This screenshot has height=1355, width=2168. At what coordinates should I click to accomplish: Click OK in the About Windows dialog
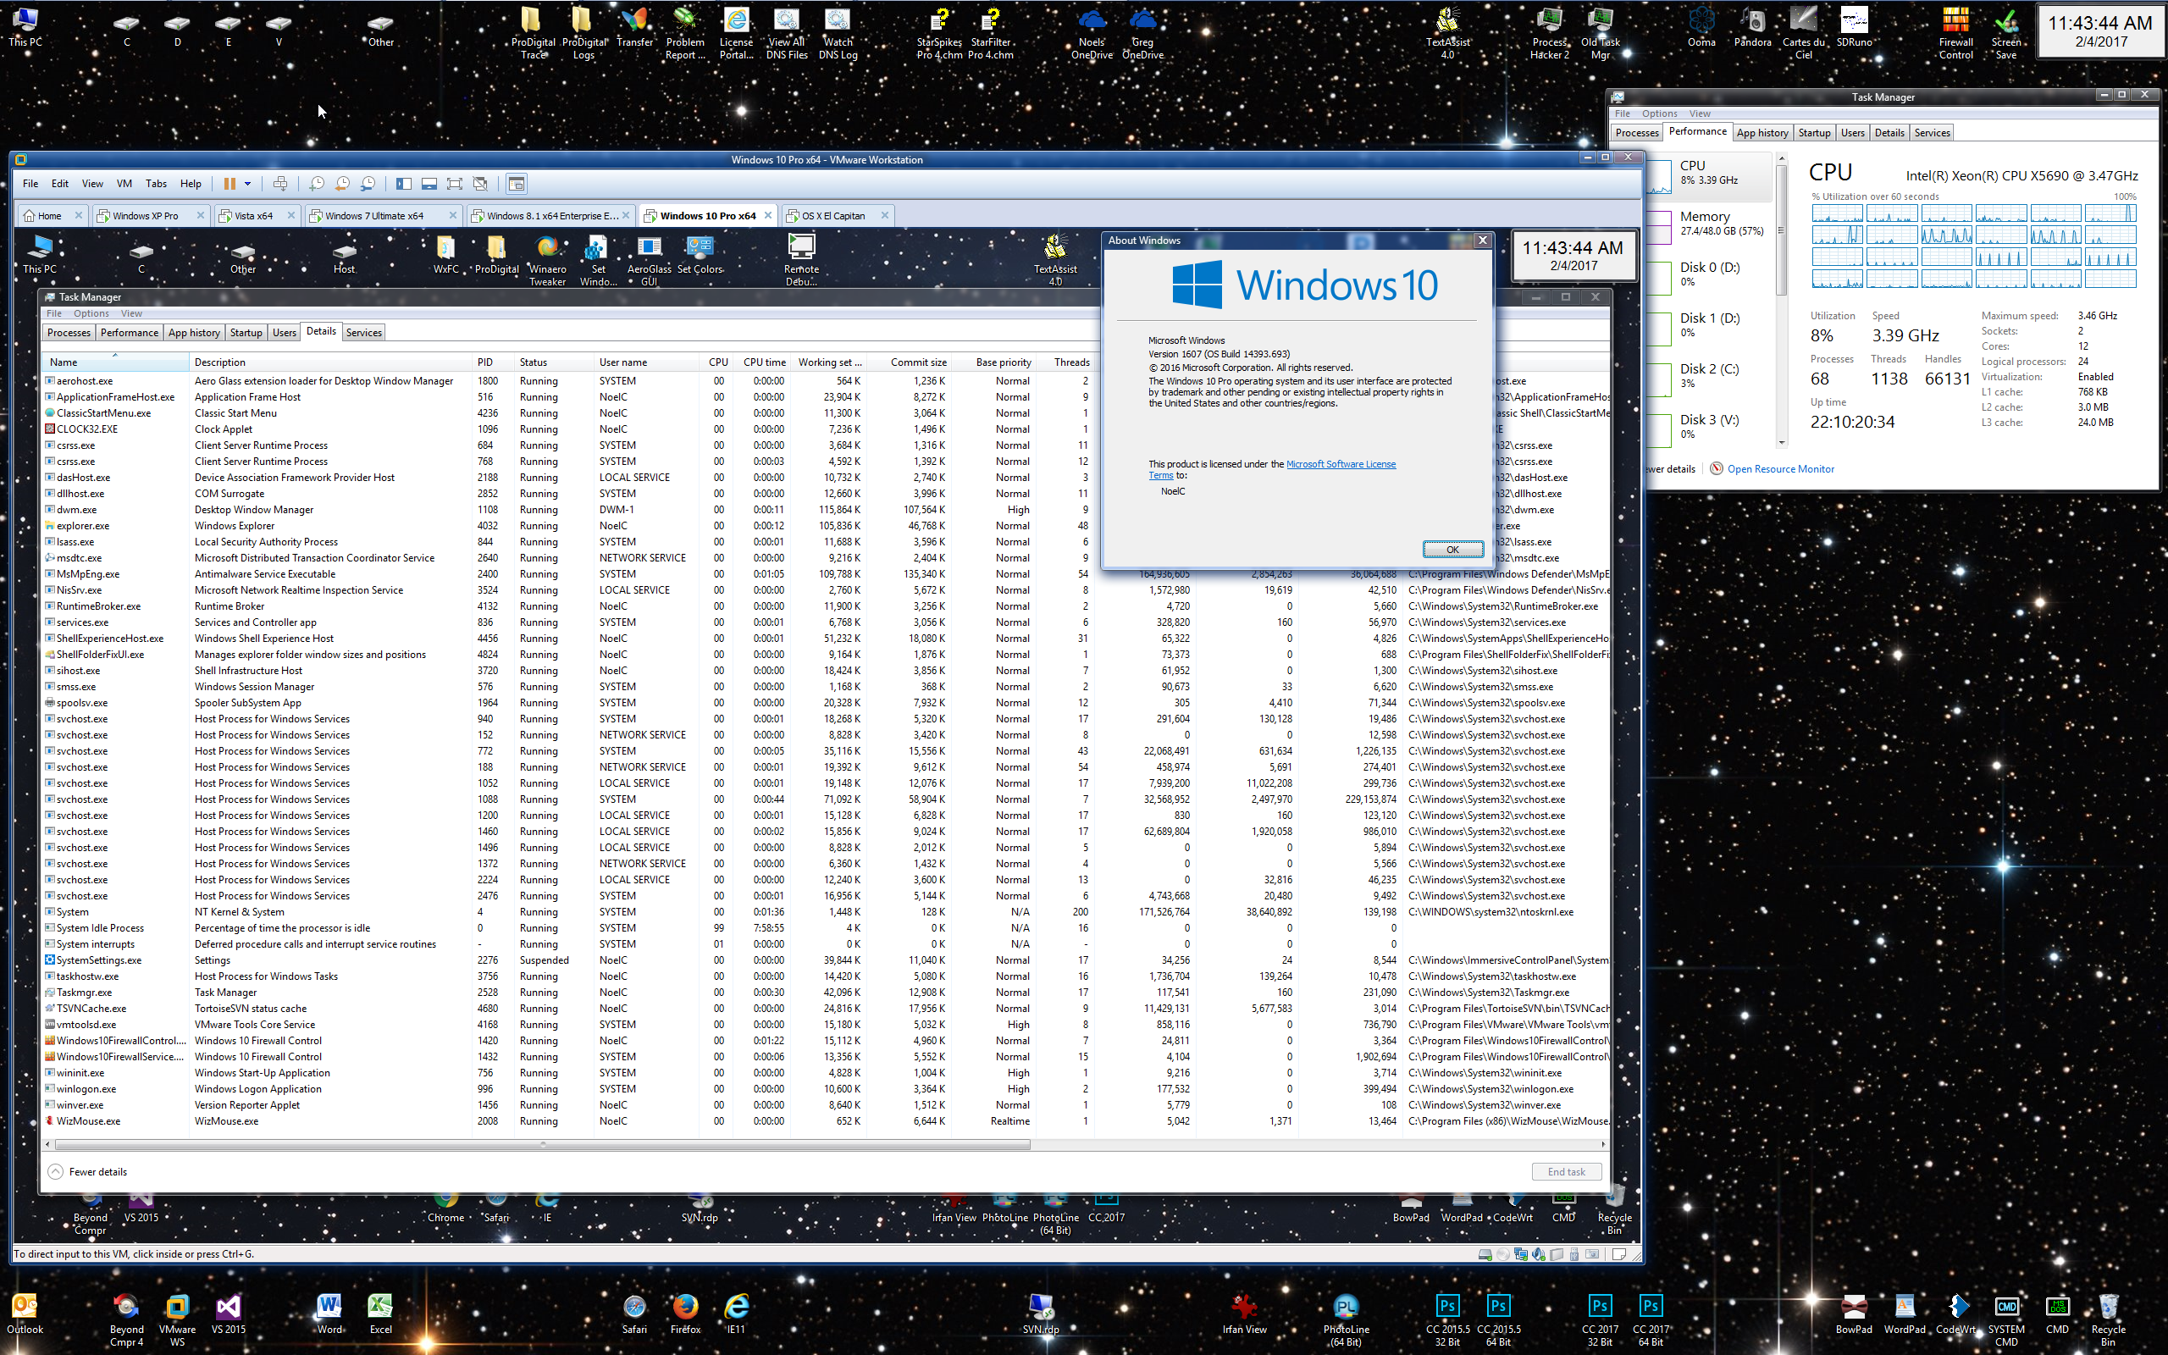click(1452, 550)
